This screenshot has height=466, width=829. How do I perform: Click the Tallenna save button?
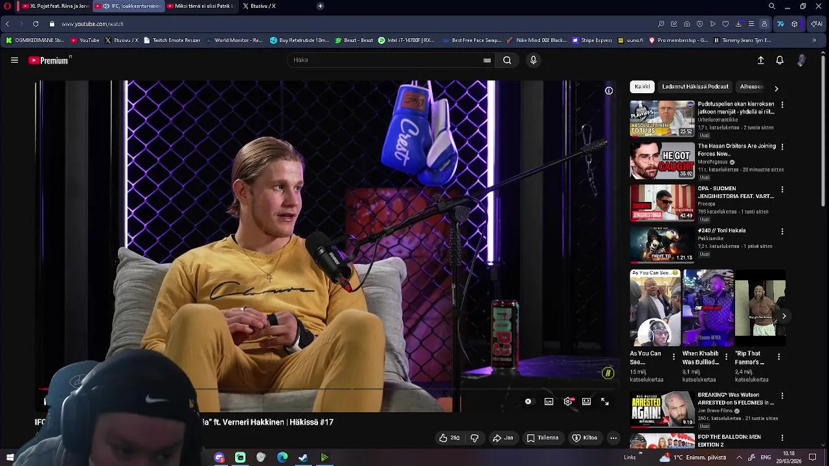543,438
